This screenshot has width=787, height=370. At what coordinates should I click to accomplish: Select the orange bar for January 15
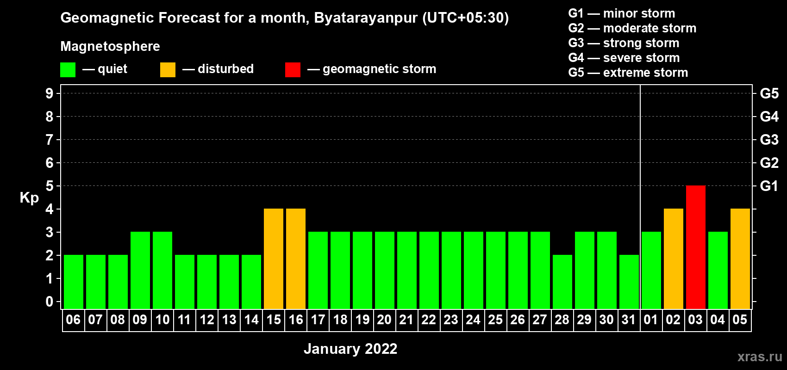point(274,259)
